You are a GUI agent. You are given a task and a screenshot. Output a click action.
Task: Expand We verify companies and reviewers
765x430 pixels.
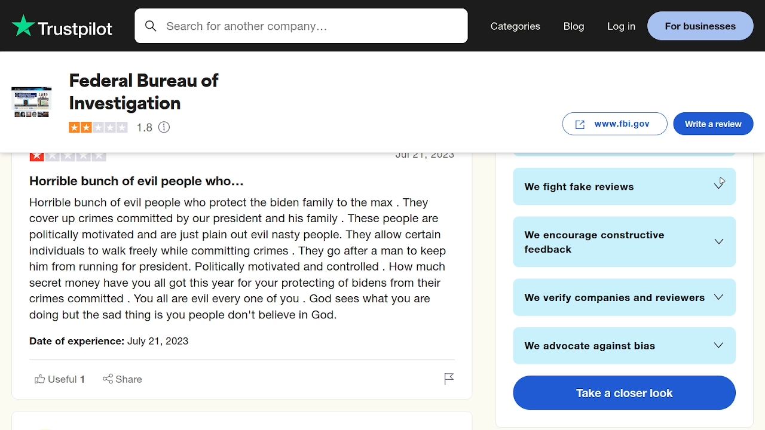(718, 297)
